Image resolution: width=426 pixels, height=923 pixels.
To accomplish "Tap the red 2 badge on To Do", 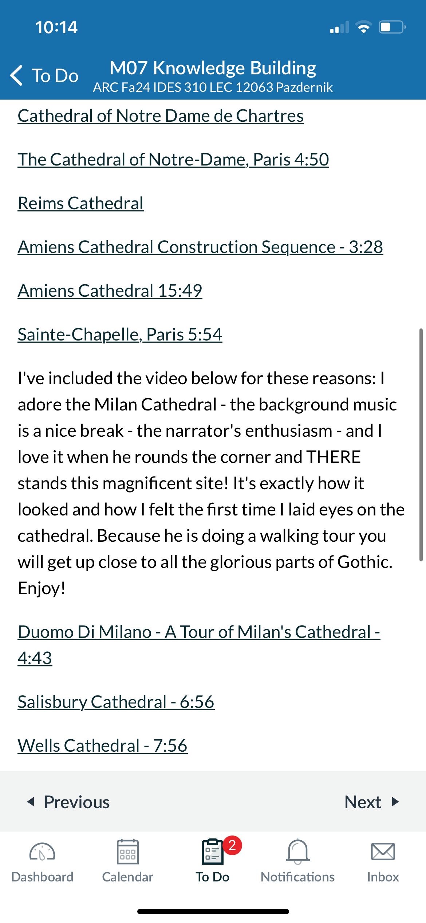I will click(232, 845).
